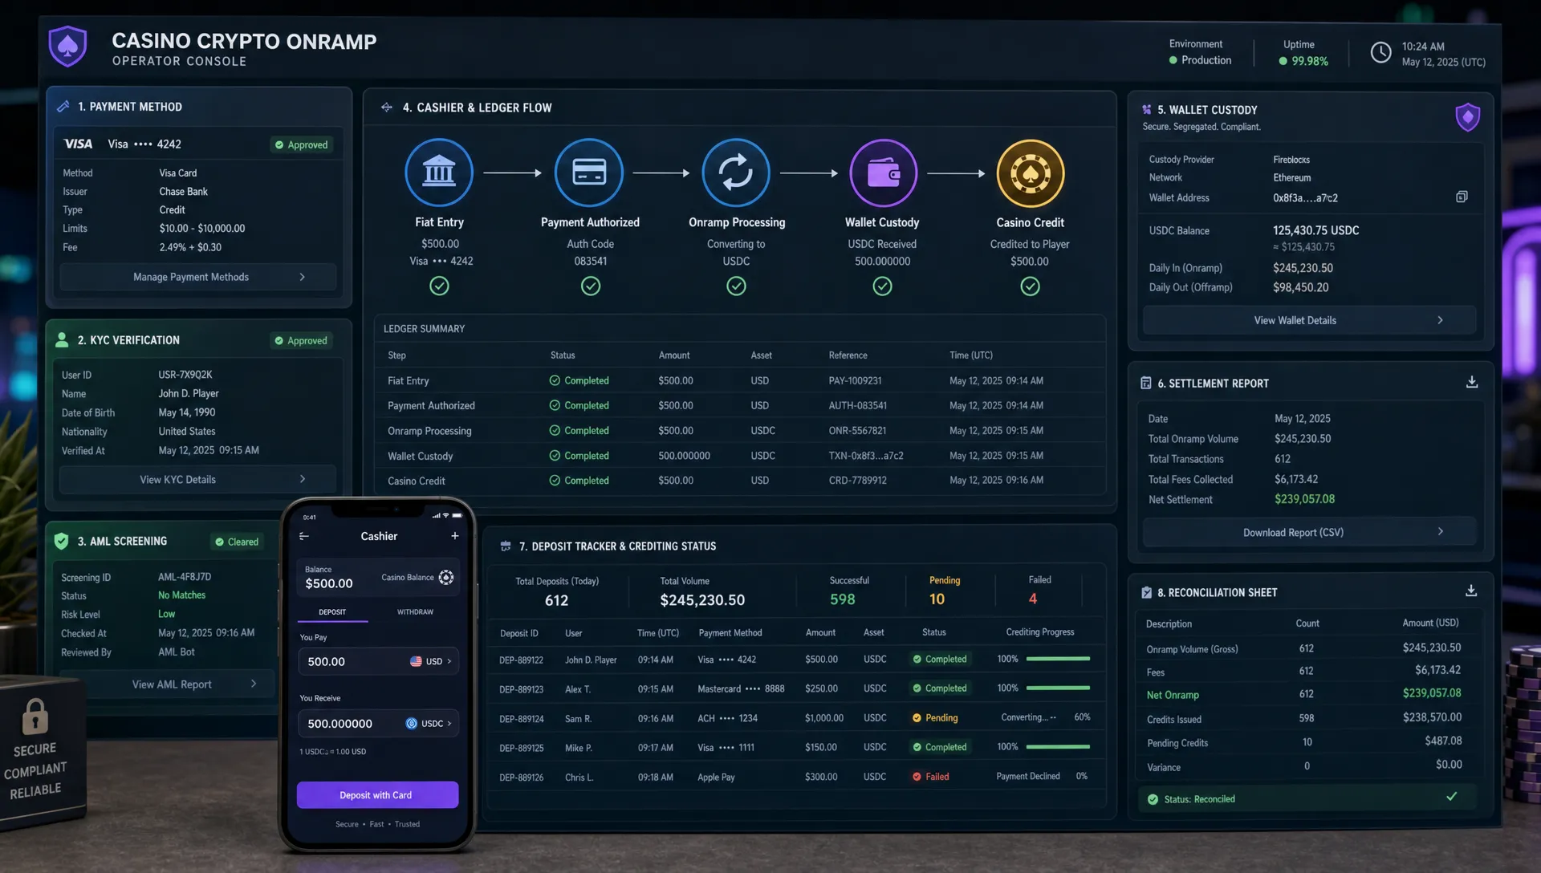
Task: Click the Total Deposits (Today) 612 counter
Action: (x=557, y=591)
